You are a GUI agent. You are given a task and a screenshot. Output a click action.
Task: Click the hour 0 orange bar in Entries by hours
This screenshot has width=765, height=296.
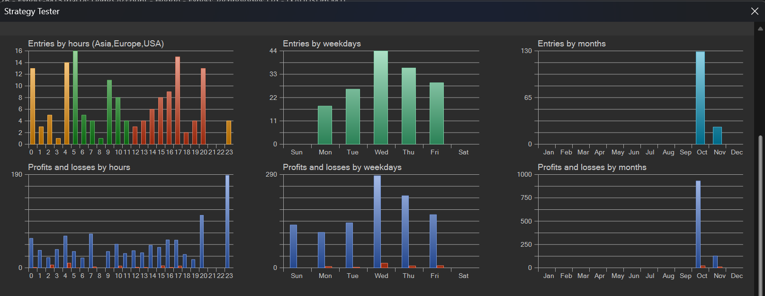tap(33, 106)
